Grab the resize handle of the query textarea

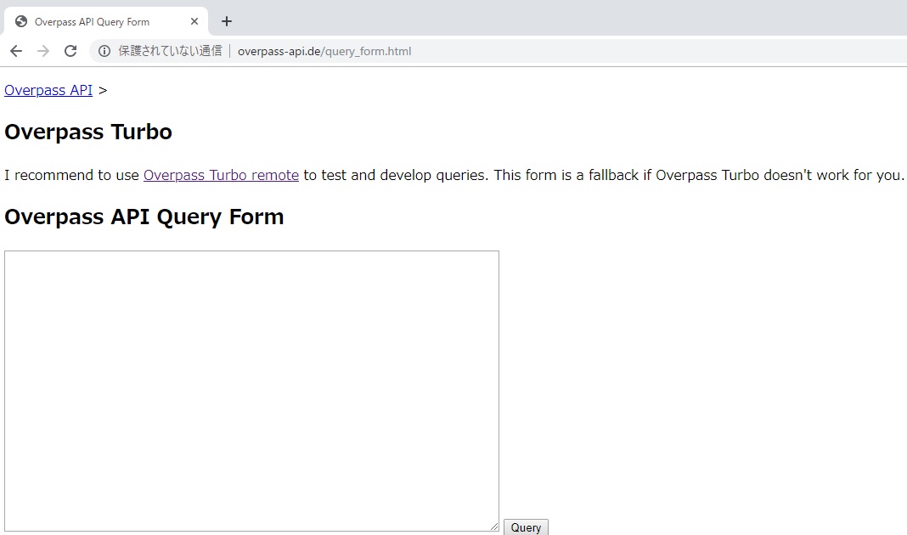click(x=494, y=527)
